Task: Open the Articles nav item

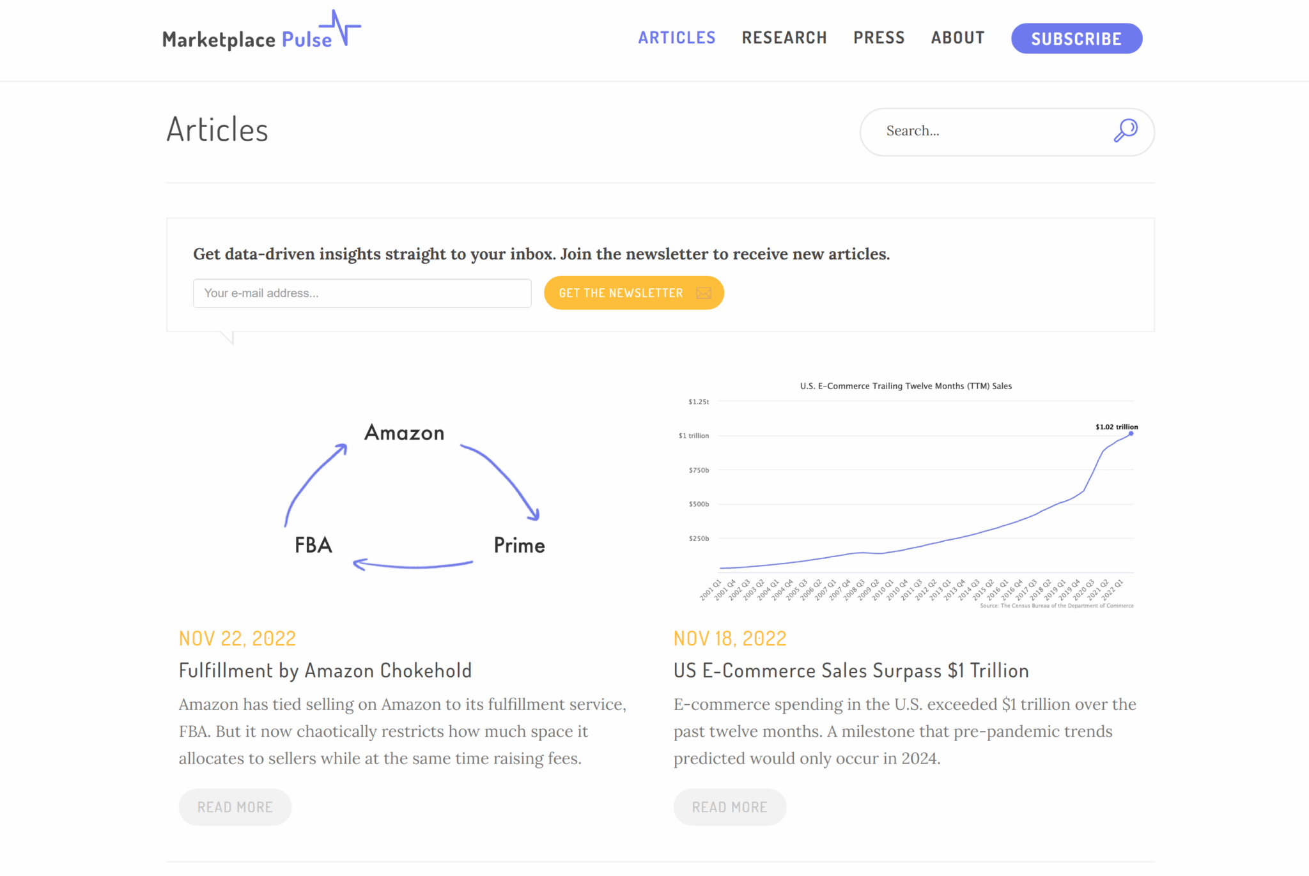Action: coord(677,38)
